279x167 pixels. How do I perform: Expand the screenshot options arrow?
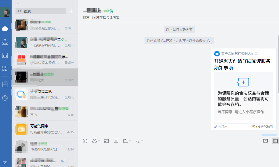click(x=99, y=141)
